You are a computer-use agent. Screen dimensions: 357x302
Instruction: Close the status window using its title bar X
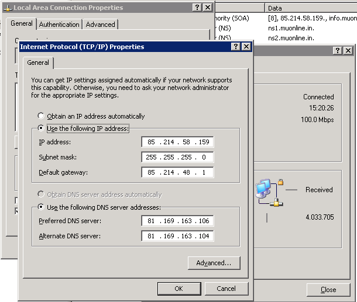point(348,50)
